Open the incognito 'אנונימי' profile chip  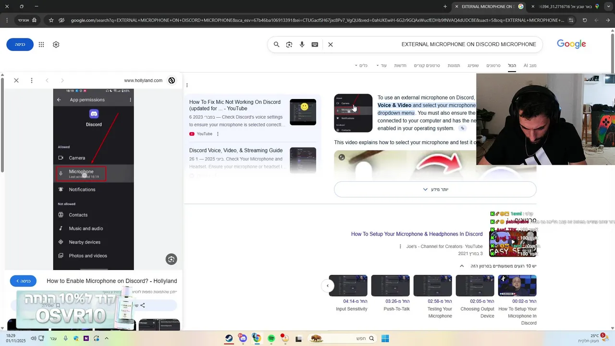point(27,20)
